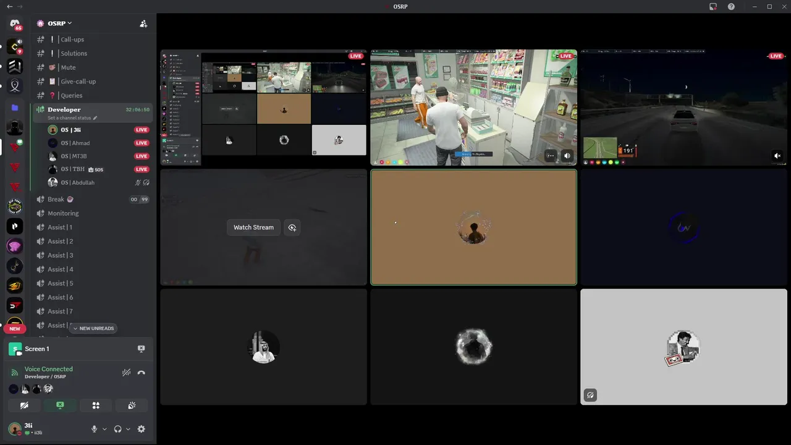Join Assist | 6 voice channel
The width and height of the screenshot is (791, 445).
[93, 297]
